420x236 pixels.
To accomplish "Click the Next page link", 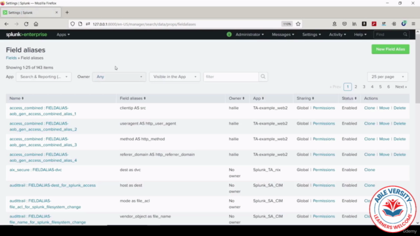I will pyautogui.click(x=401, y=87).
